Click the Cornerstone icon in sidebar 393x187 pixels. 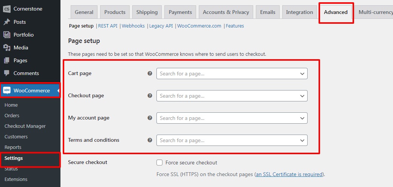point(7,9)
